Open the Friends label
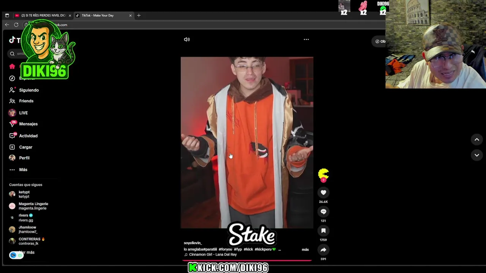 tap(26, 101)
